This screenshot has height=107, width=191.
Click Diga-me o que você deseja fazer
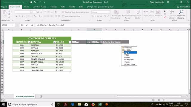(x=100, y=7)
